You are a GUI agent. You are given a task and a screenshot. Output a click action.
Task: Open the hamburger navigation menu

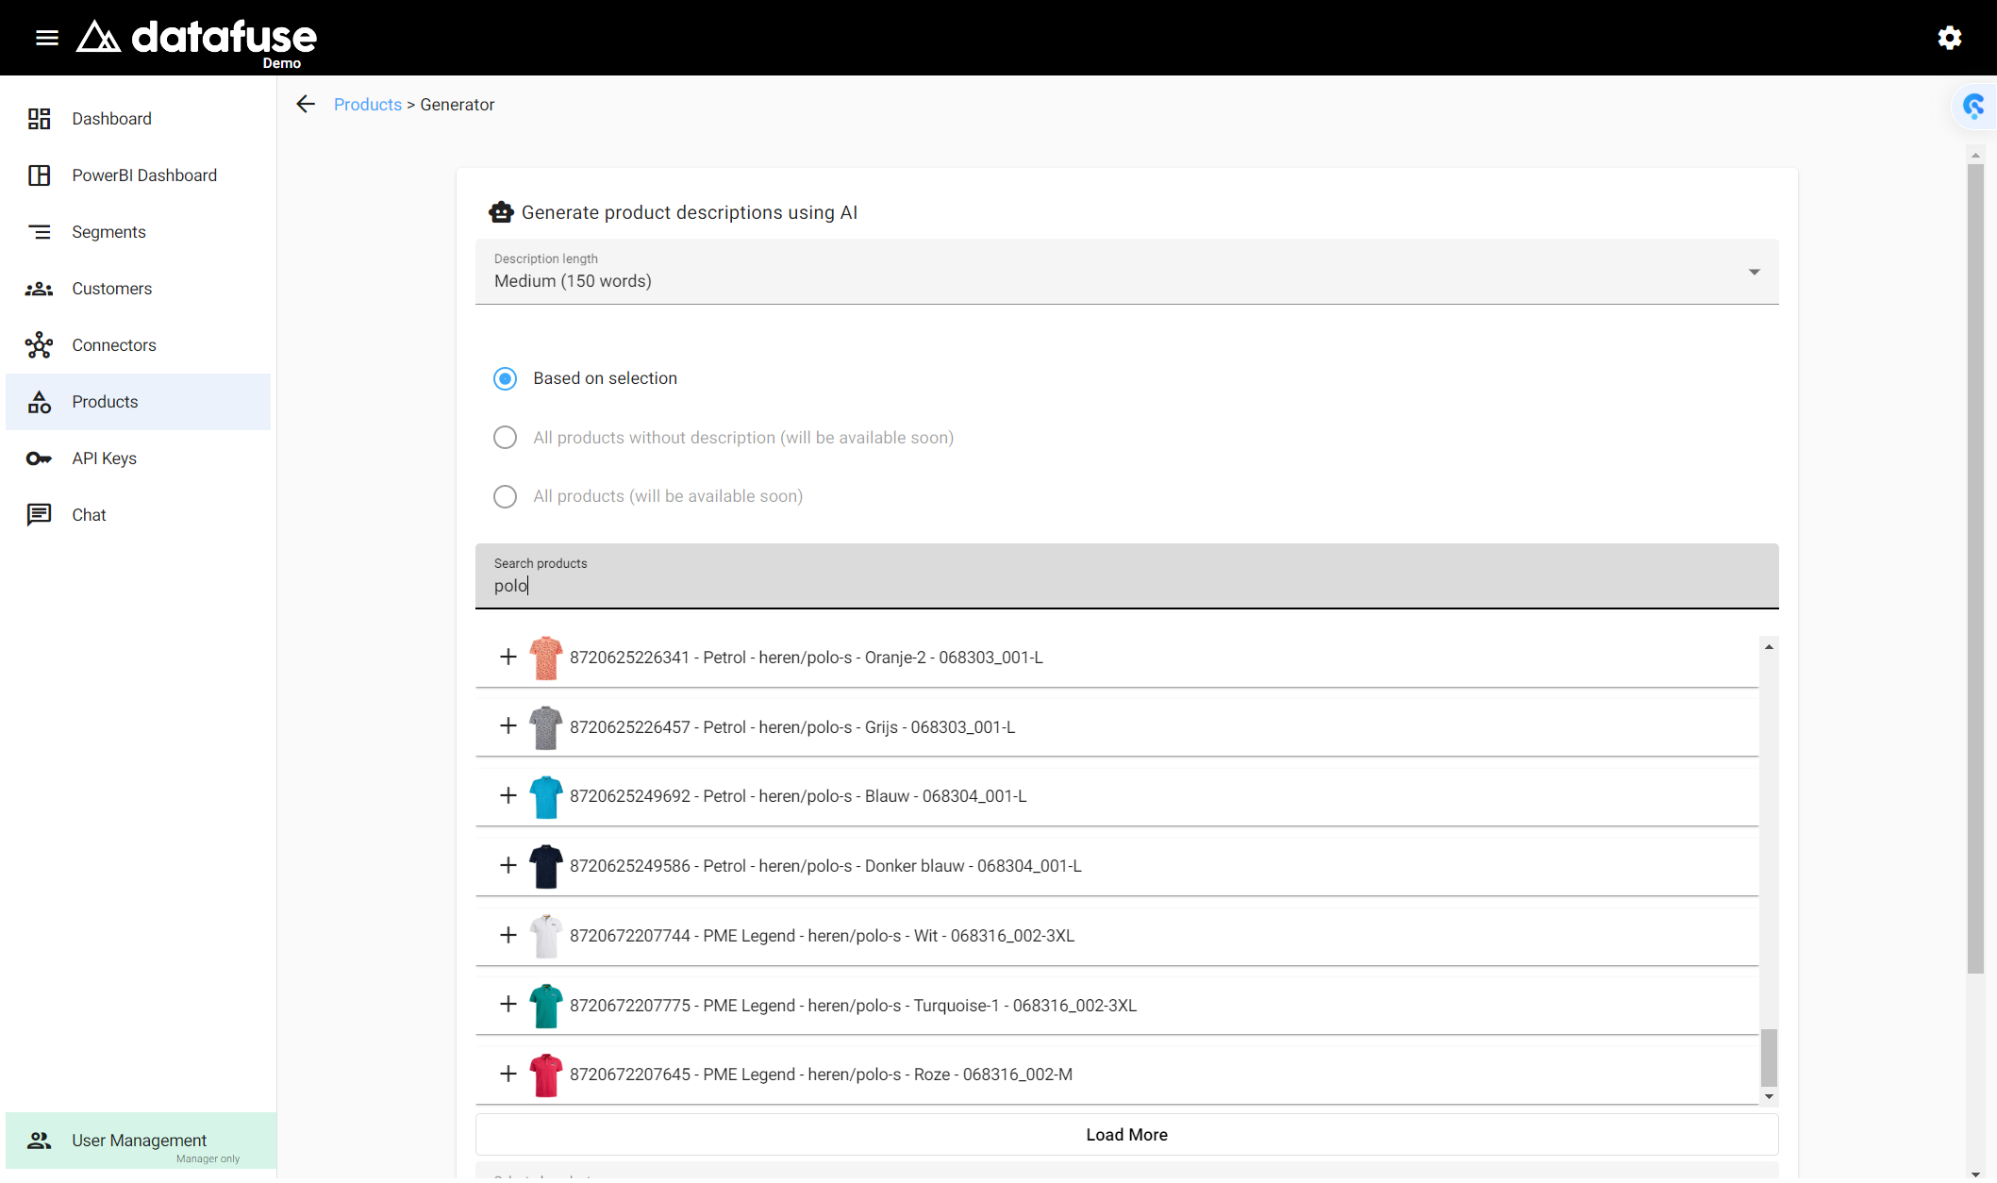[x=47, y=38]
